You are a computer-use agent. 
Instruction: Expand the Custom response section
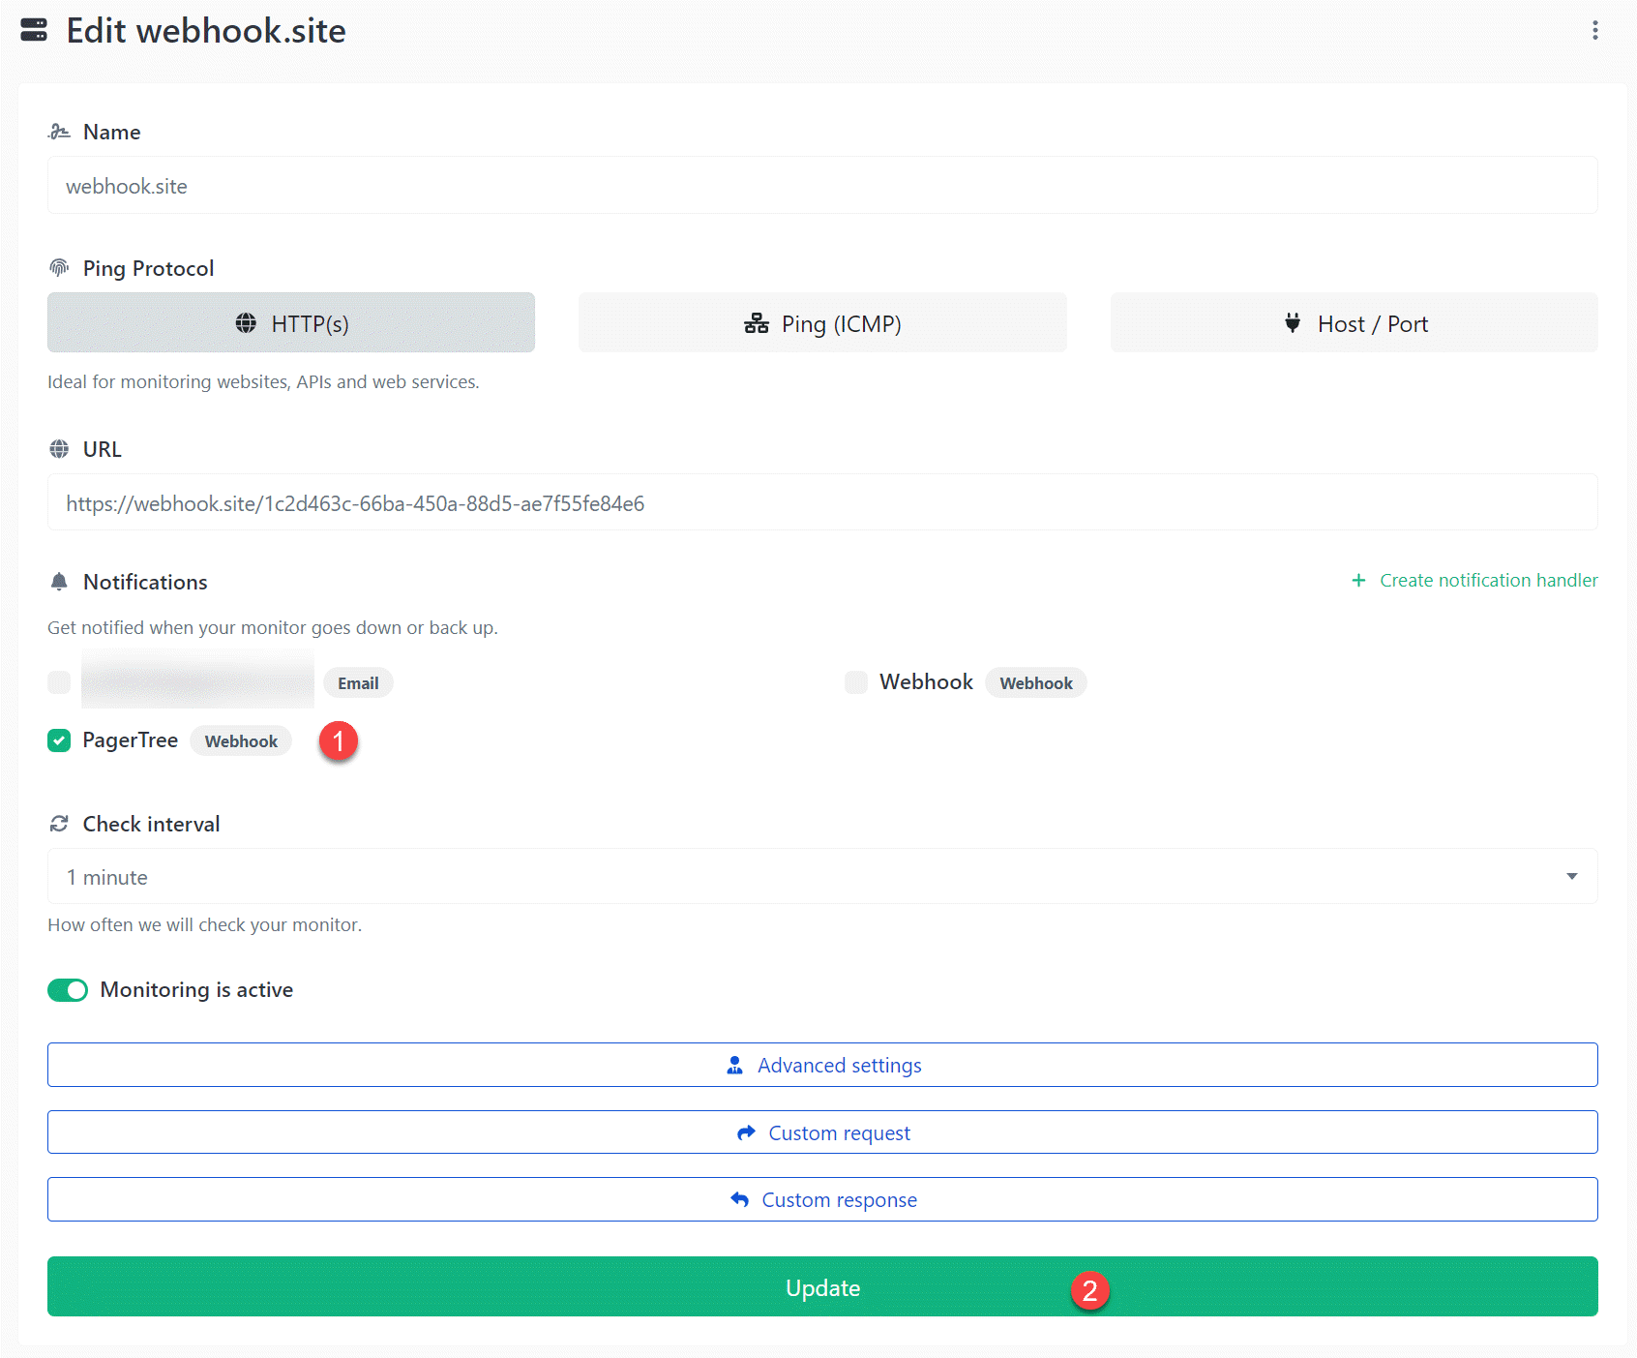(x=821, y=1200)
